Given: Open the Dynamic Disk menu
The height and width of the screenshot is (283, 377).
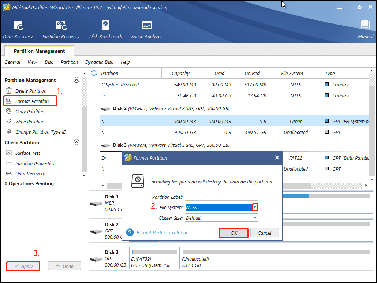Looking at the screenshot, I should 99,62.
